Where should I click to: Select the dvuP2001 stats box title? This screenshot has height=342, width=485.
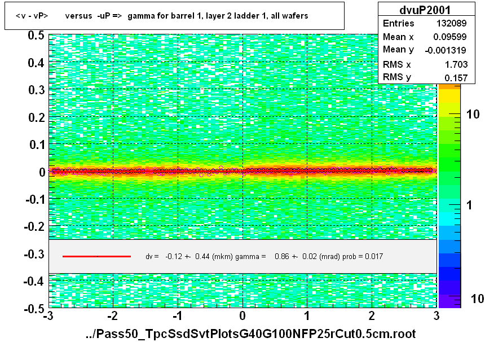425,10
